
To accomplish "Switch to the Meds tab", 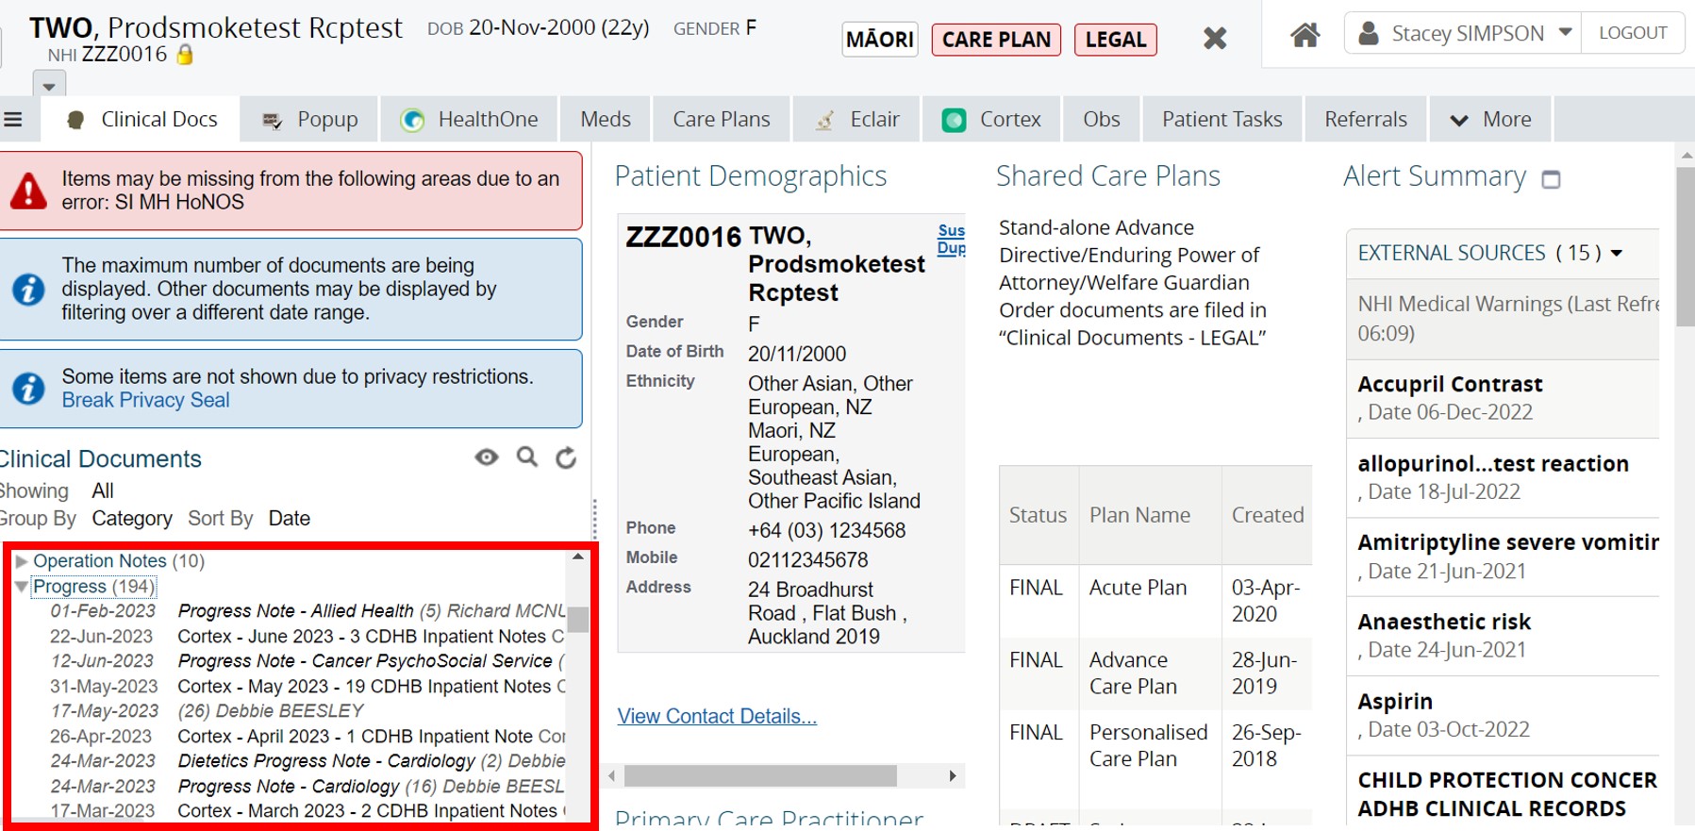I will pos(605,120).
